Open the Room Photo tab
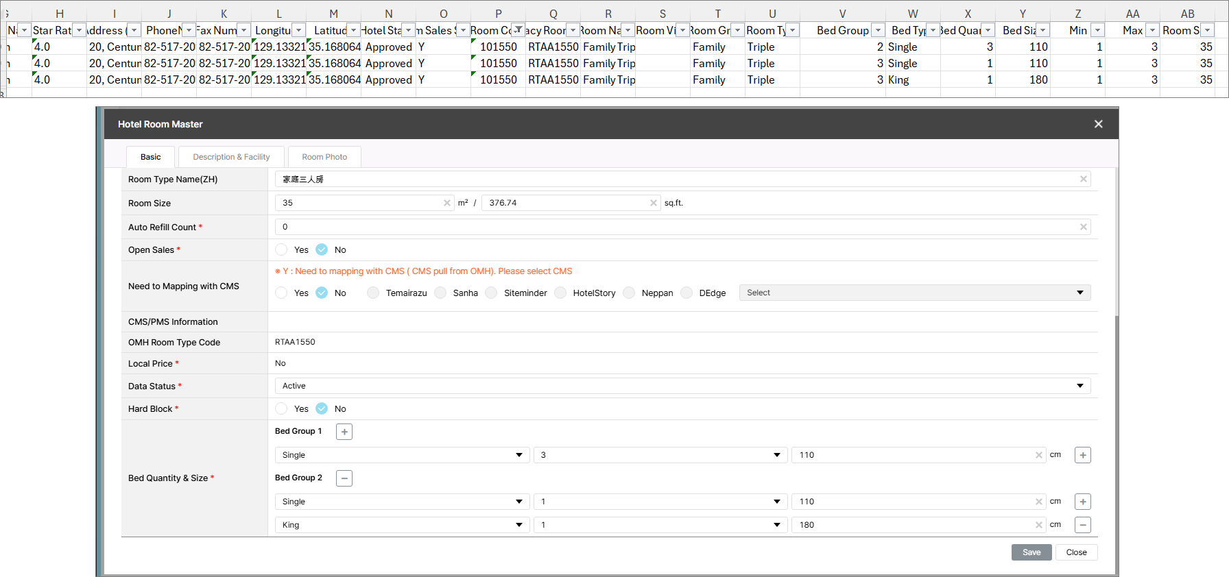Viewport: 1229px width, 577px height. (324, 157)
